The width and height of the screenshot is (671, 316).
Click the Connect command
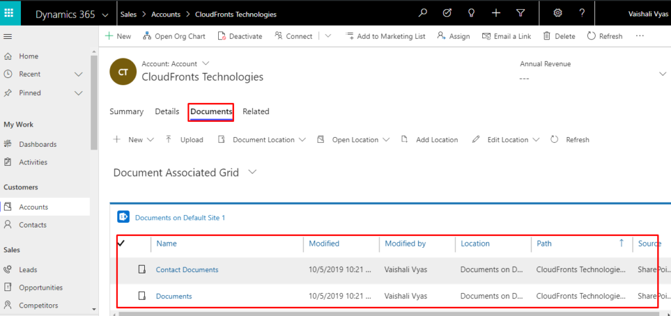pyautogui.click(x=294, y=37)
